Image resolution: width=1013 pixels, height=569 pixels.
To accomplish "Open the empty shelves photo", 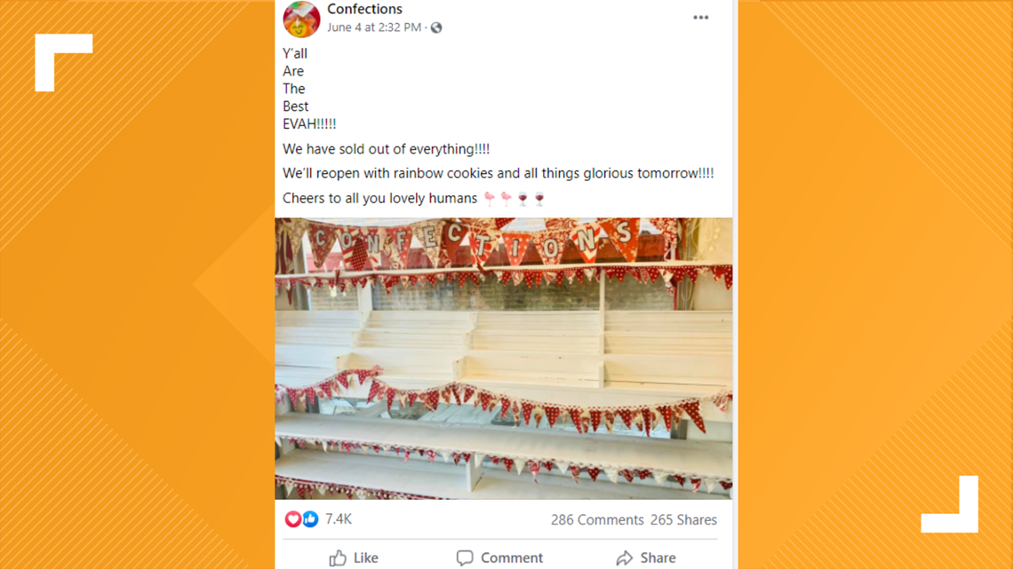I will [504, 359].
